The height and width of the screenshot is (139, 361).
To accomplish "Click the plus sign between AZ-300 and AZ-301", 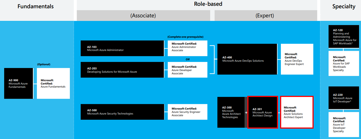I will (x=246, y=112).
